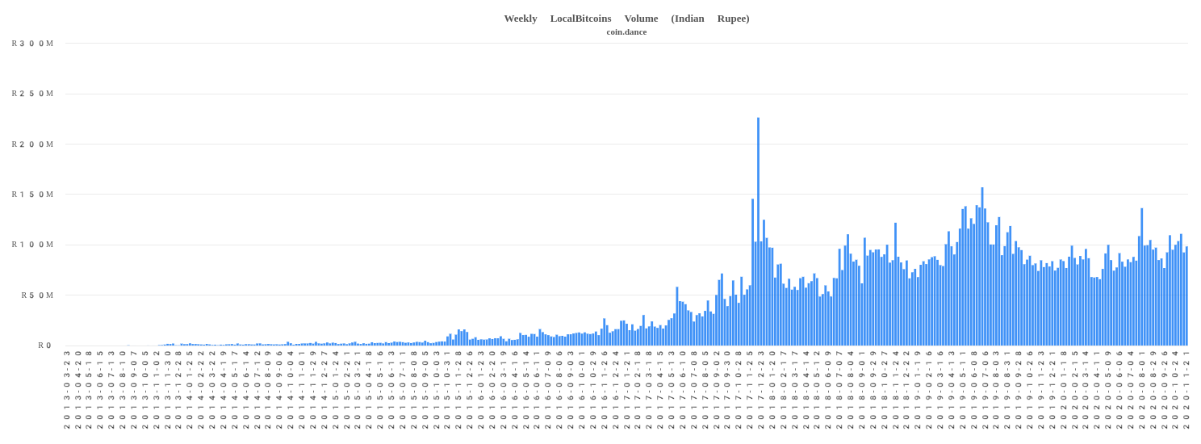Click the R 300M y-axis label
This screenshot has height=444, width=1201.
(x=33, y=44)
